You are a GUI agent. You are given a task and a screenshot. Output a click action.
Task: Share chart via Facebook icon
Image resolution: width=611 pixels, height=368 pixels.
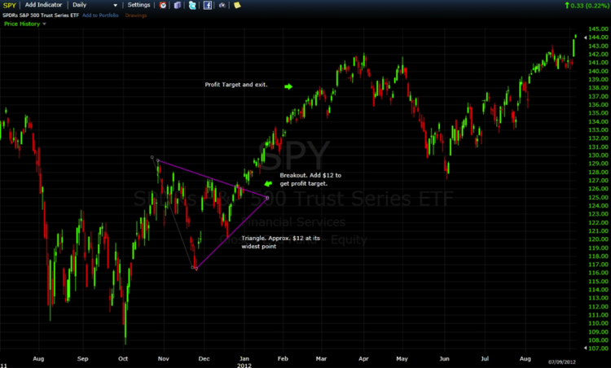pyautogui.click(x=207, y=5)
